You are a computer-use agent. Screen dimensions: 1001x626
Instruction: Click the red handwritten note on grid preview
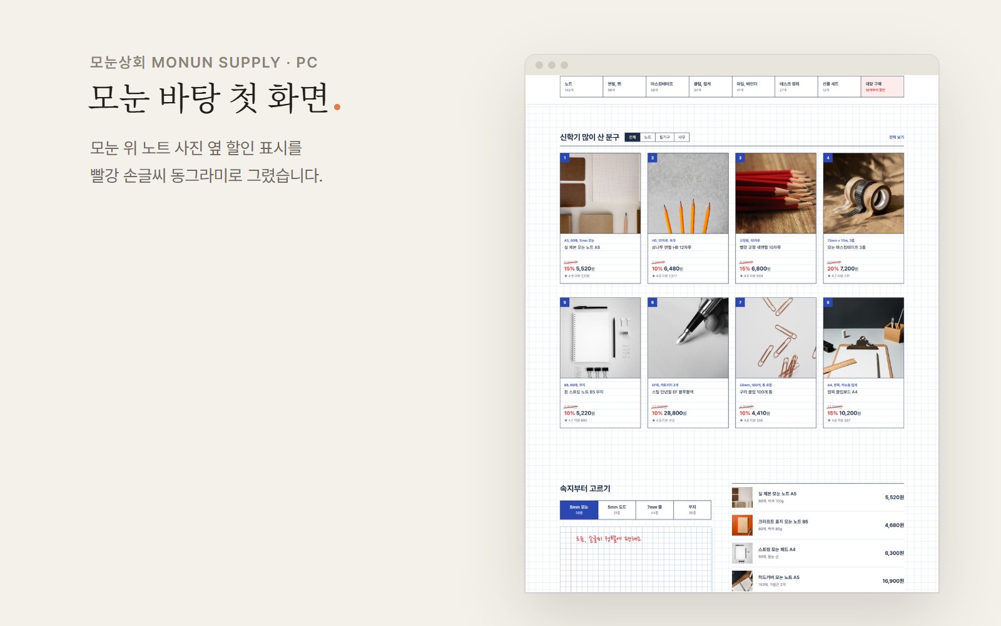click(608, 538)
